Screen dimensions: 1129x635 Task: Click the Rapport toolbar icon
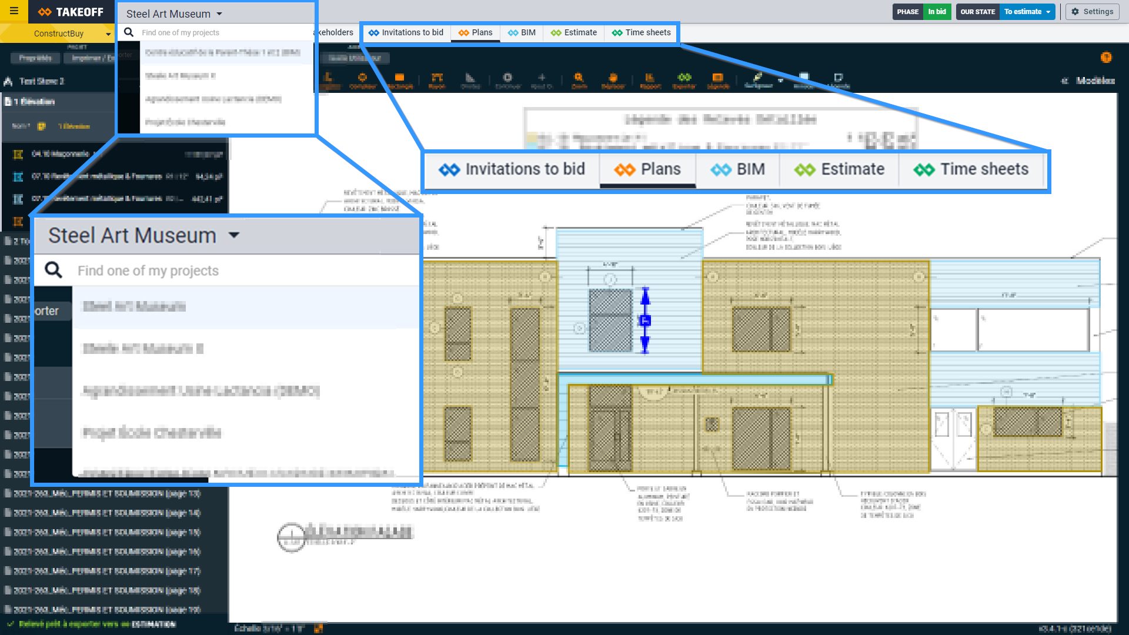pyautogui.click(x=649, y=78)
